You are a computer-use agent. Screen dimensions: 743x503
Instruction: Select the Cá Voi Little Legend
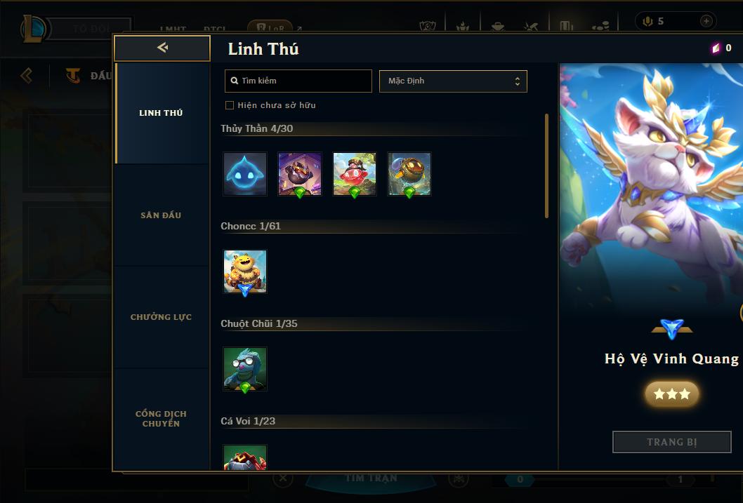pyautogui.click(x=245, y=457)
